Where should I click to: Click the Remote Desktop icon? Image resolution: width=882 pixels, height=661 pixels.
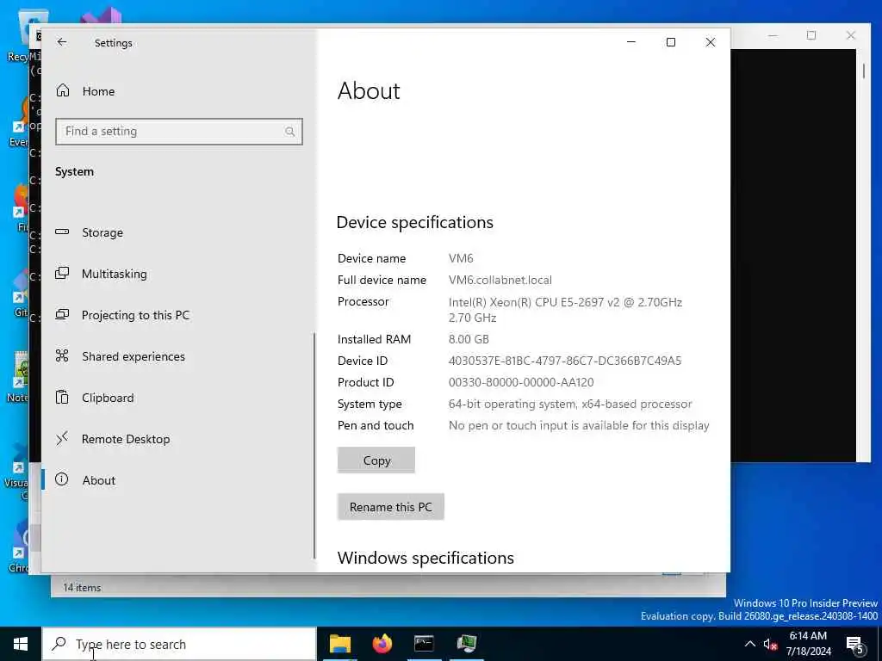tap(62, 438)
